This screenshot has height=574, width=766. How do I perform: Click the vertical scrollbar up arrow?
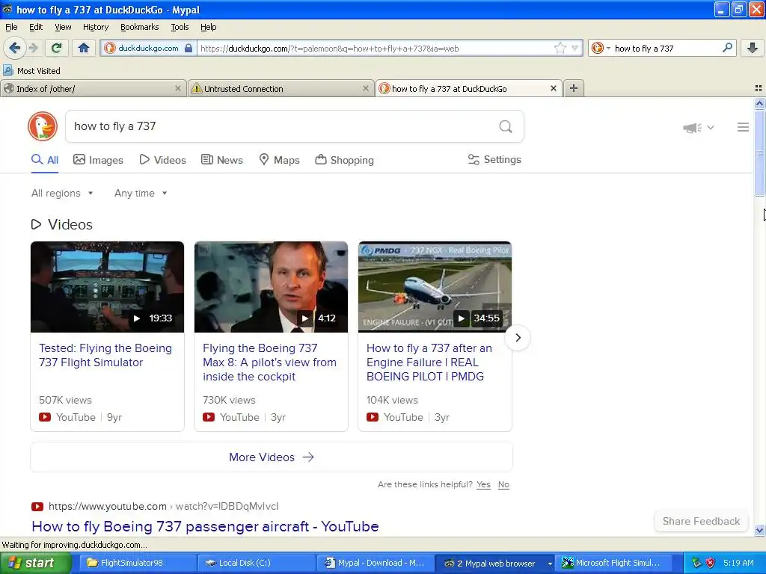[759, 103]
